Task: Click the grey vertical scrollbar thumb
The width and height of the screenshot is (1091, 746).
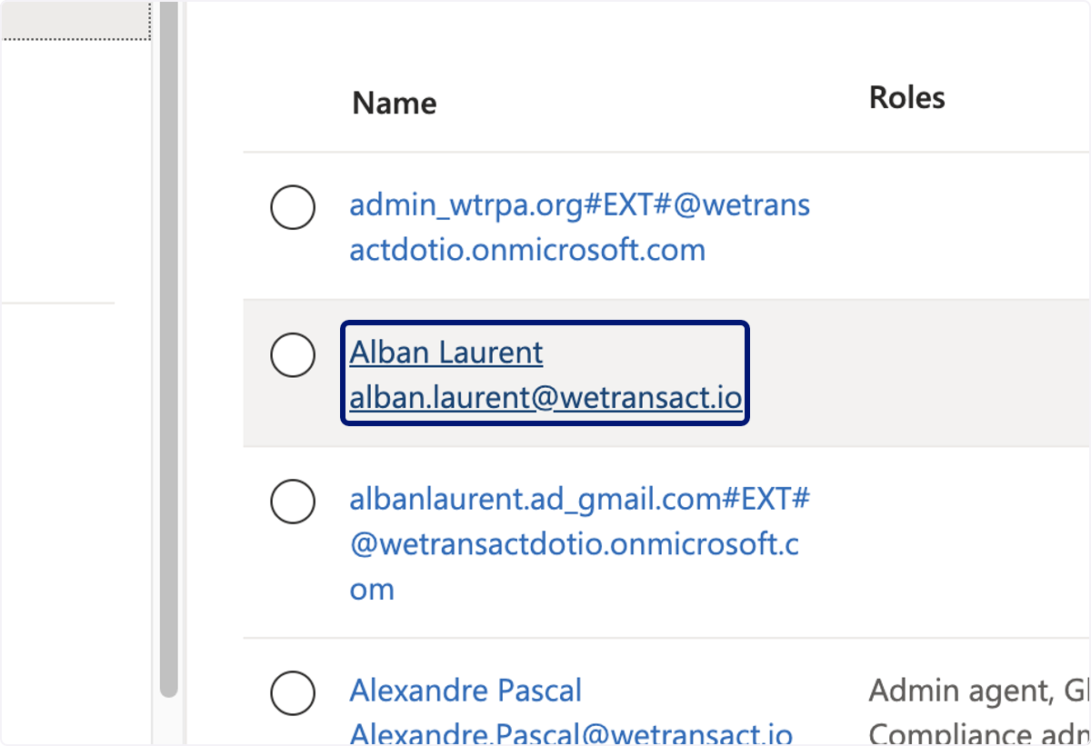Action: (x=168, y=349)
